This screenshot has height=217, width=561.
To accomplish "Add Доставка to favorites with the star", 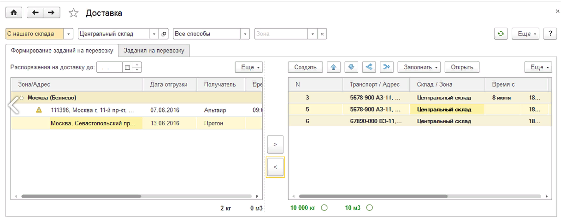I will (x=73, y=13).
